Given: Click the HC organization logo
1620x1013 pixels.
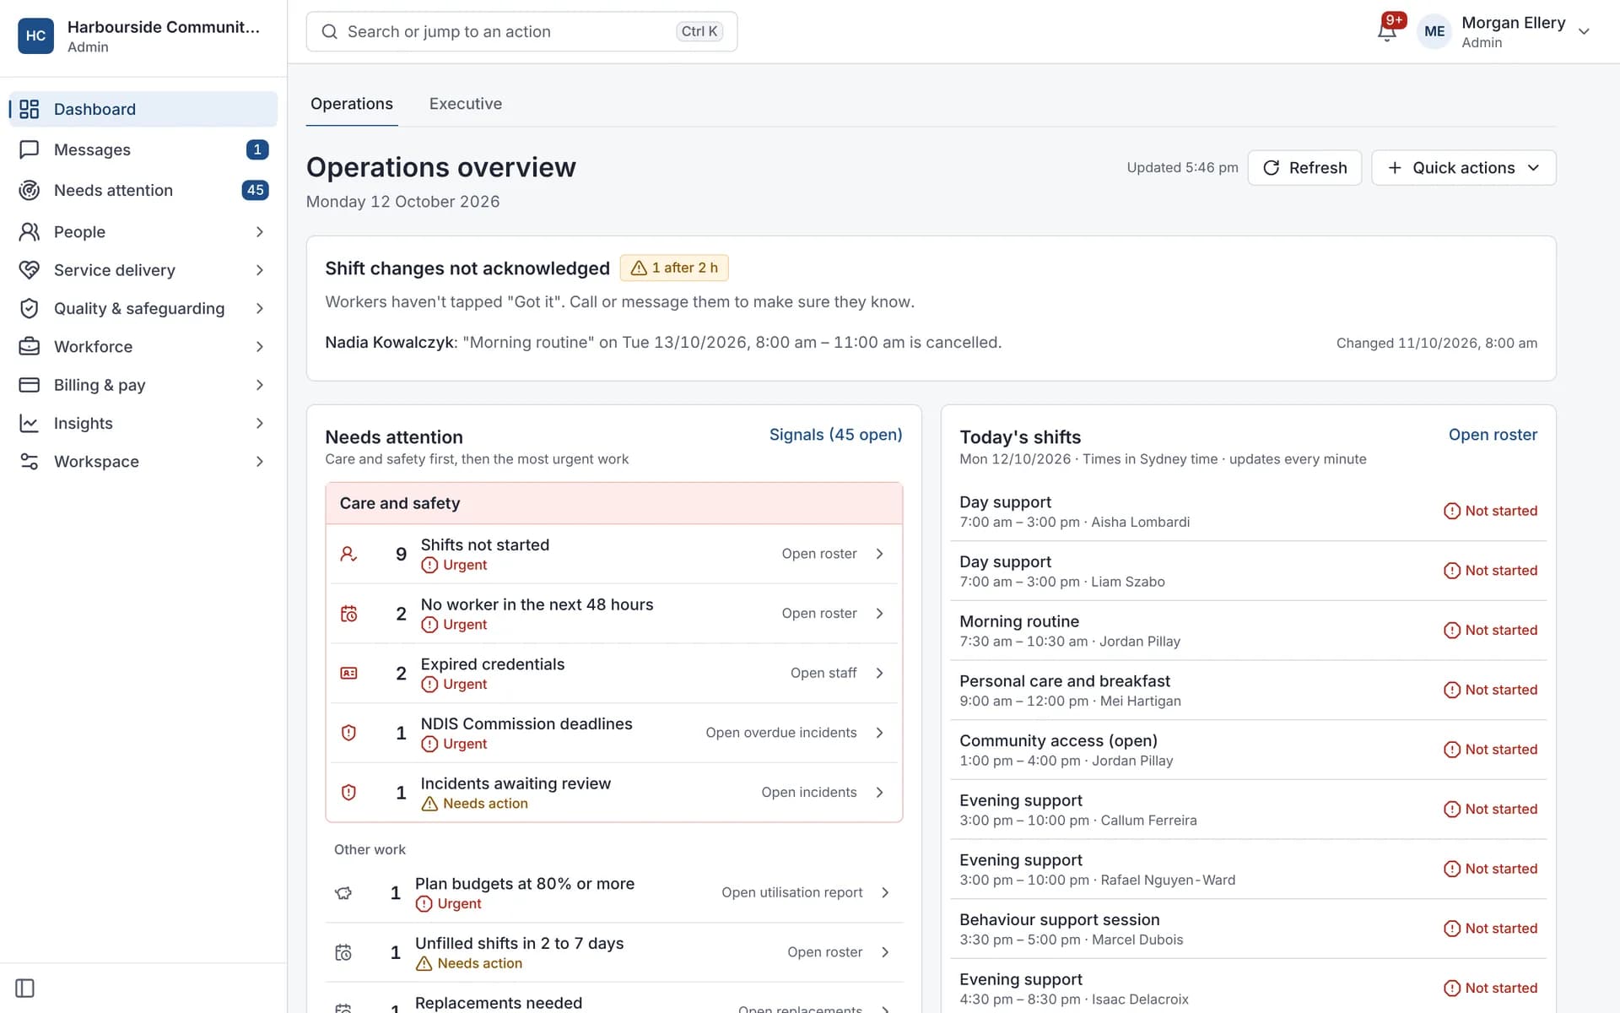Looking at the screenshot, I should click(36, 35).
